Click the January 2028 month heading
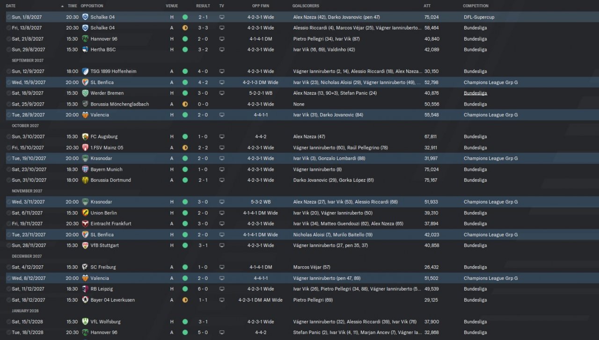This screenshot has height=340, width=599. point(25,311)
